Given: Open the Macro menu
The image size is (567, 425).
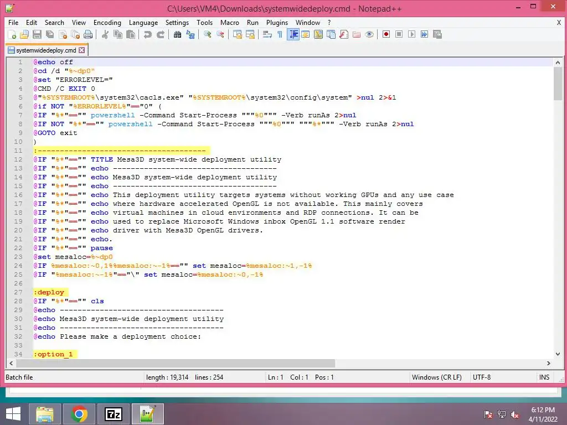Looking at the screenshot, I should (230, 22).
